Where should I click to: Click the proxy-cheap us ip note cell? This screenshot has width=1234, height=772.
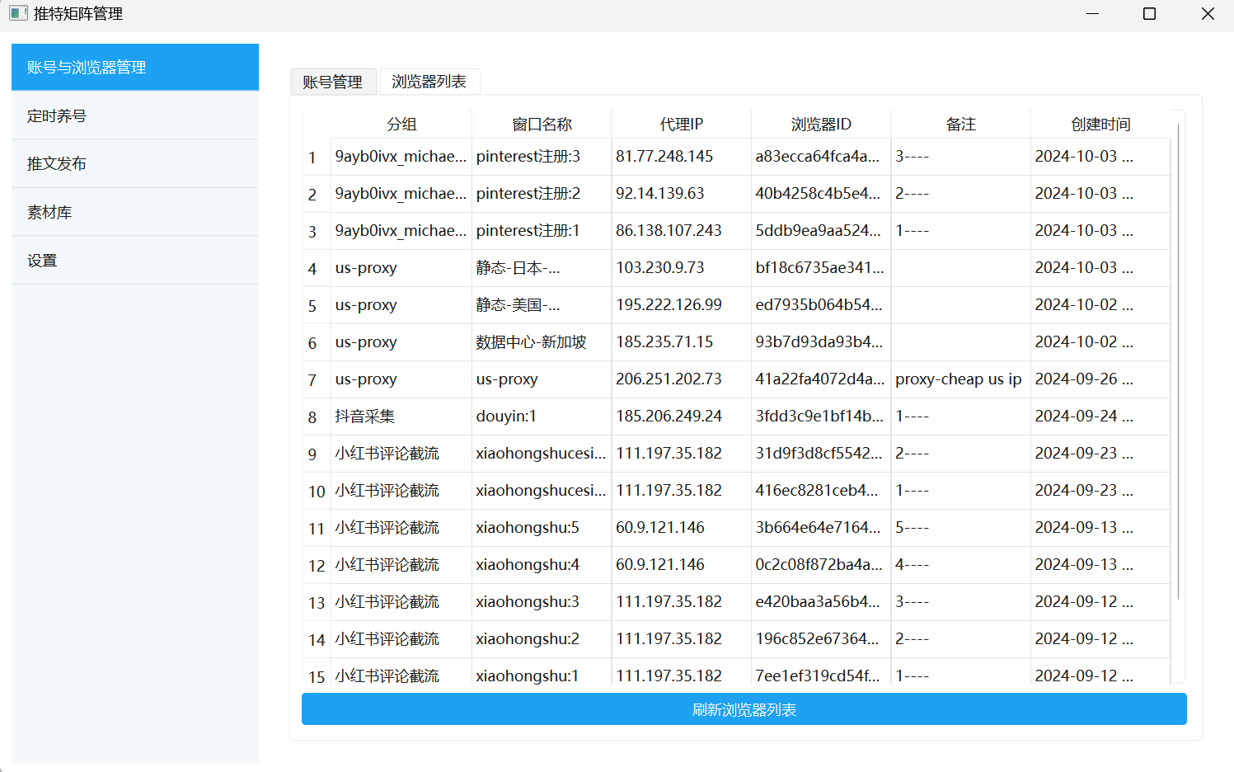960,379
